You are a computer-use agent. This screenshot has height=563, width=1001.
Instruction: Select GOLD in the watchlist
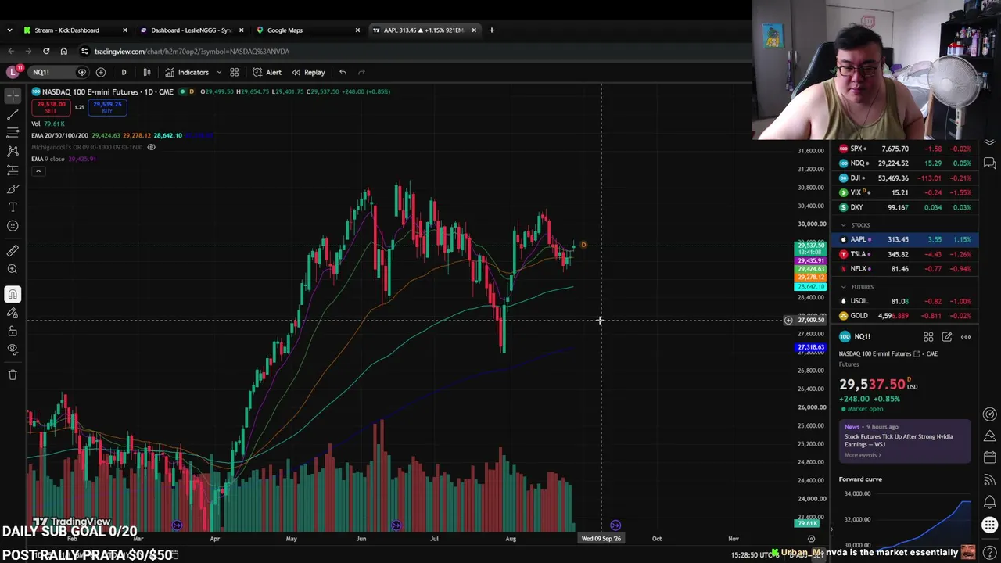905,316
